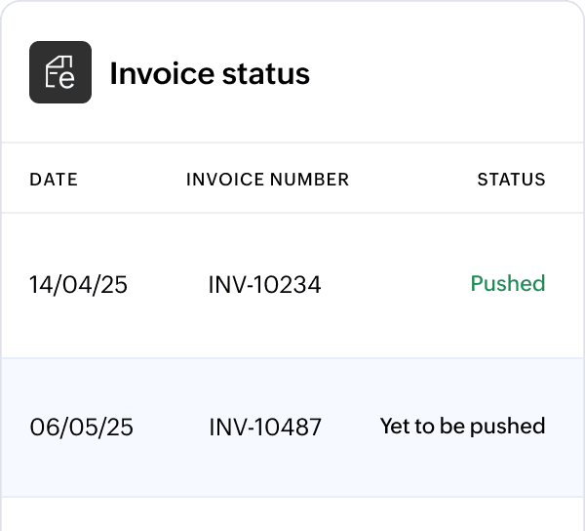Click the green Pushed status
Viewport: 585px width, 531px height.
tap(507, 284)
